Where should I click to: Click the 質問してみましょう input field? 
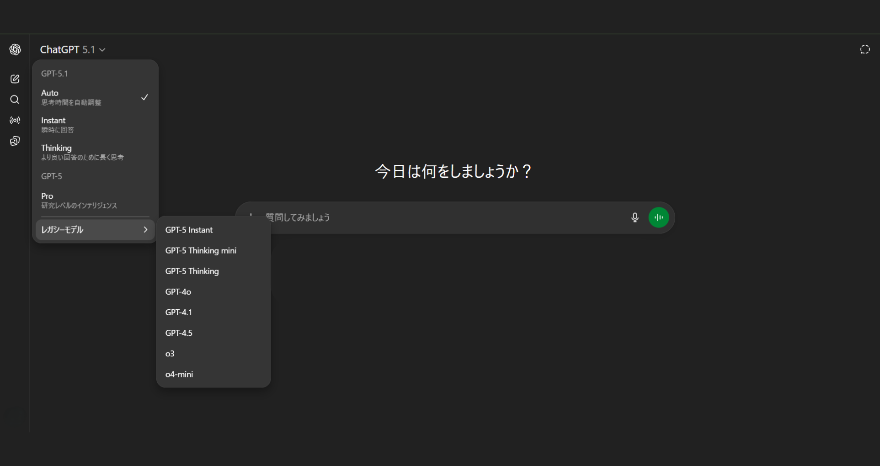(x=434, y=217)
